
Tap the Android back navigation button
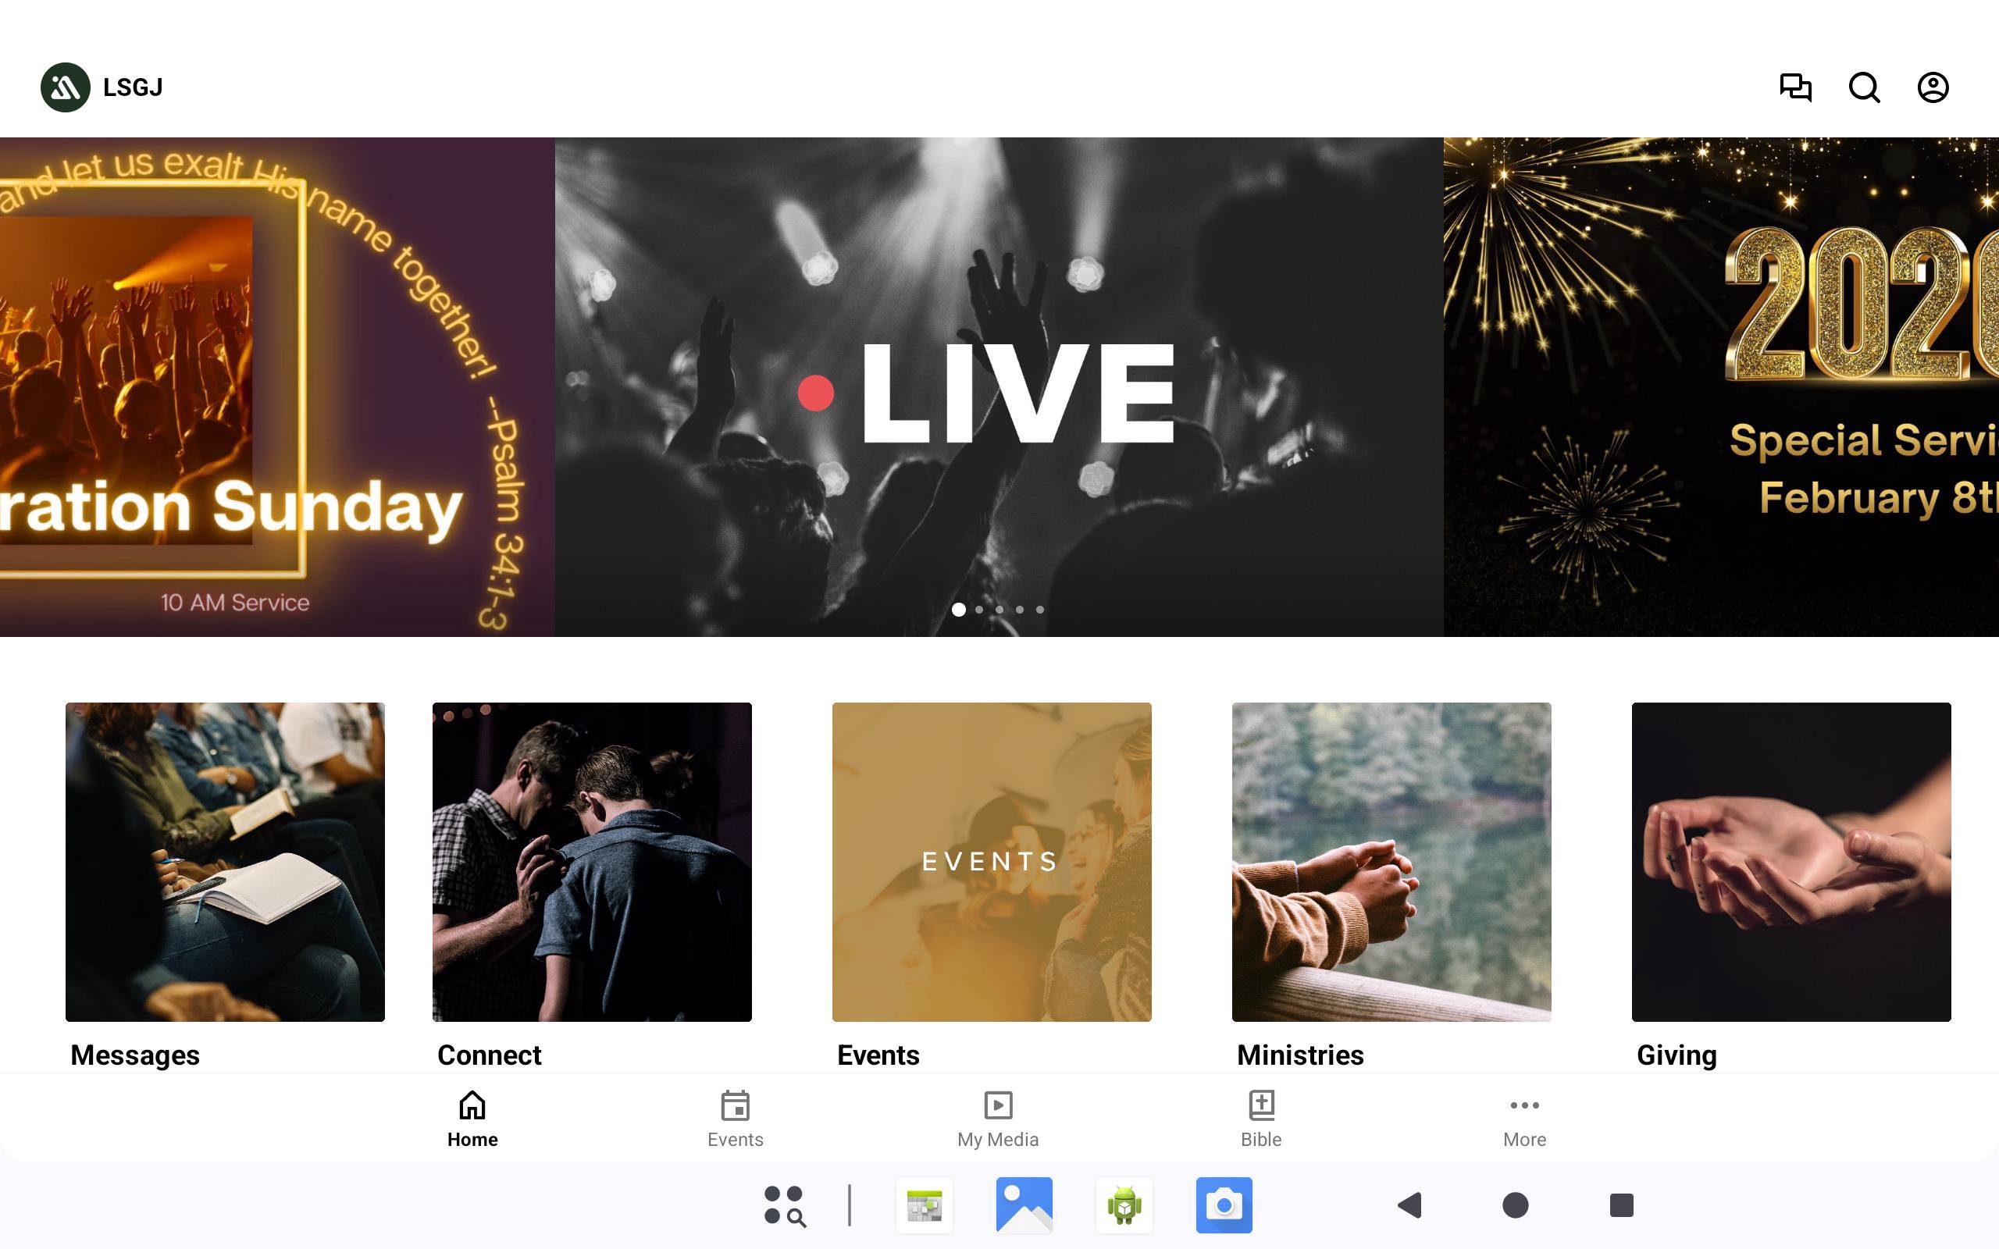coord(1409,1205)
